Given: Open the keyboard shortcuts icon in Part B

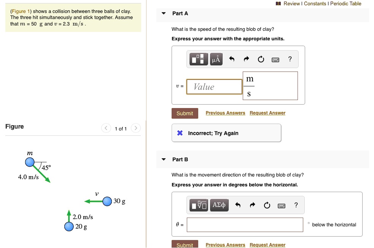Looking at the screenshot, I should [x=282, y=205].
